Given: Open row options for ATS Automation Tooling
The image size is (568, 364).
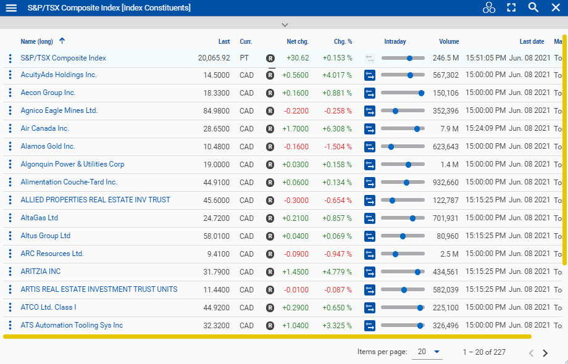Looking at the screenshot, I should [10, 325].
